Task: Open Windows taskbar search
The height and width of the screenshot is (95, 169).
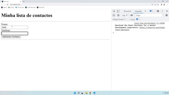Action: (79, 93)
